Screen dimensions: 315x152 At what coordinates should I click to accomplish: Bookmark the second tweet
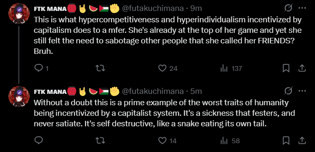click(286, 141)
